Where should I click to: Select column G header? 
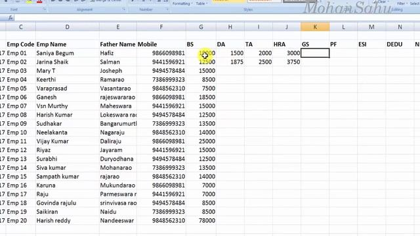(x=201, y=27)
